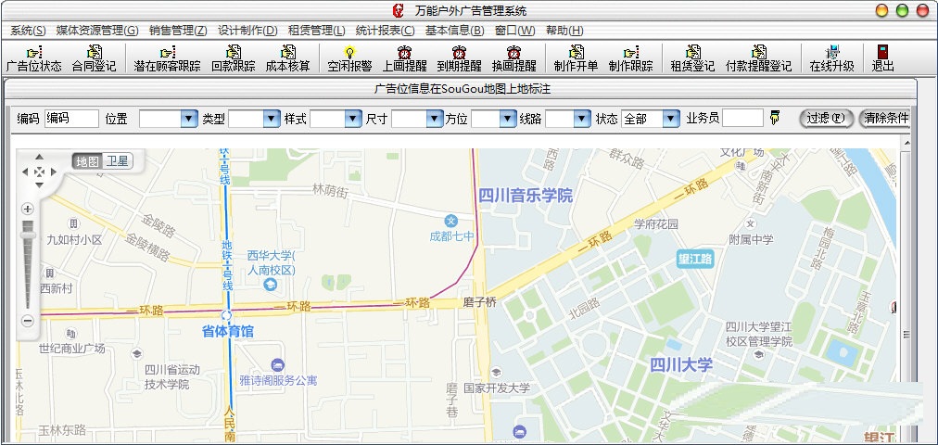The width and height of the screenshot is (938, 445).
Task: Click the 清除条件 button
Action: tap(886, 118)
